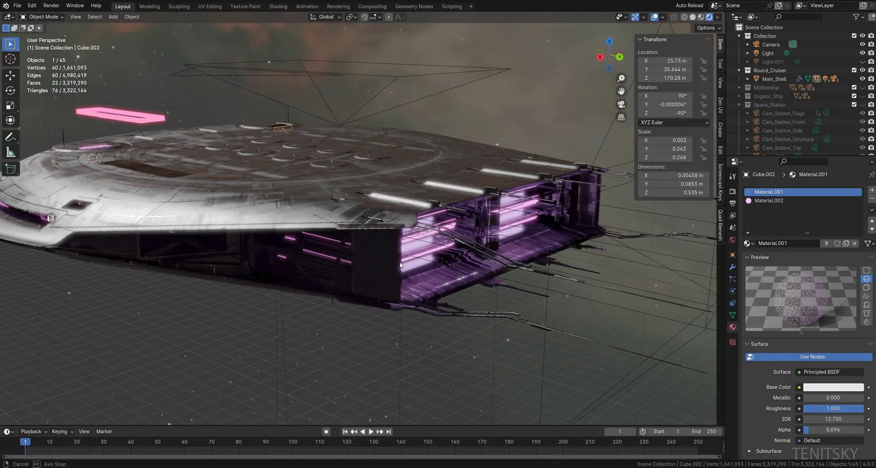Select the Material.002 slot
876x468 pixels.
pyautogui.click(x=803, y=201)
